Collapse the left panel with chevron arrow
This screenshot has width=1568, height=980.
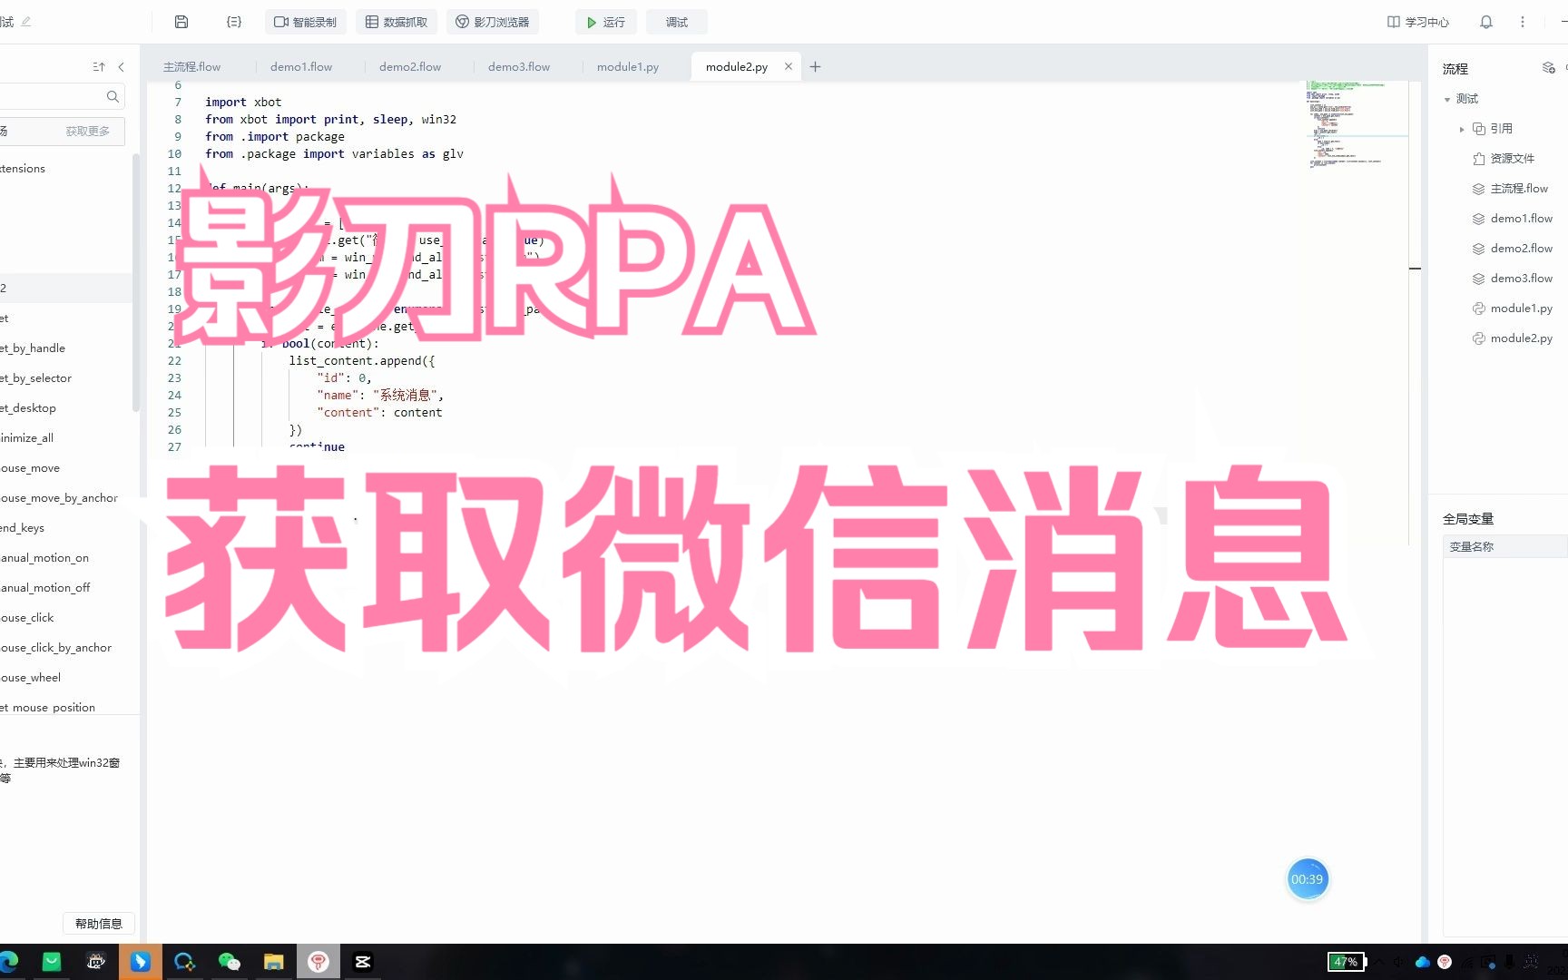pyautogui.click(x=122, y=67)
